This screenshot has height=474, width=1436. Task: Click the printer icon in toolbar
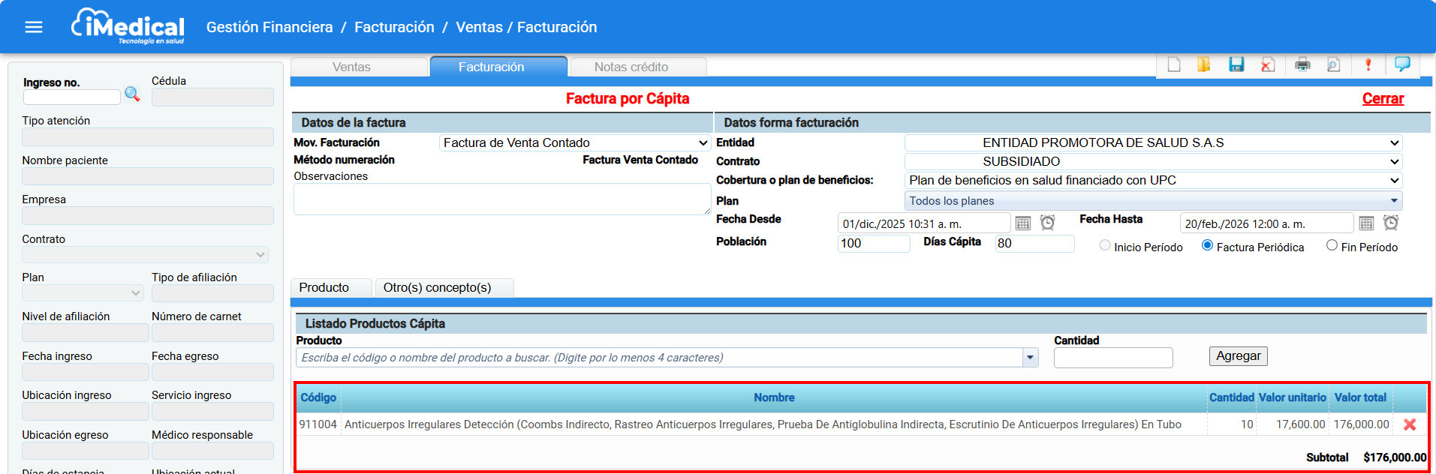click(x=1302, y=64)
